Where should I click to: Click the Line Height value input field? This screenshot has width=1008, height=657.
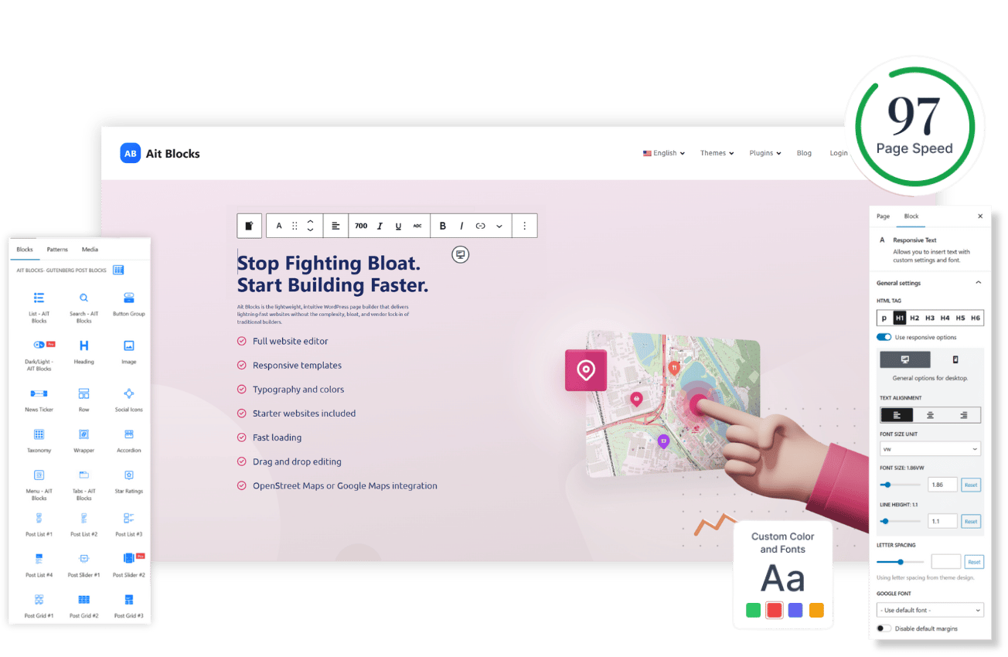point(942,521)
